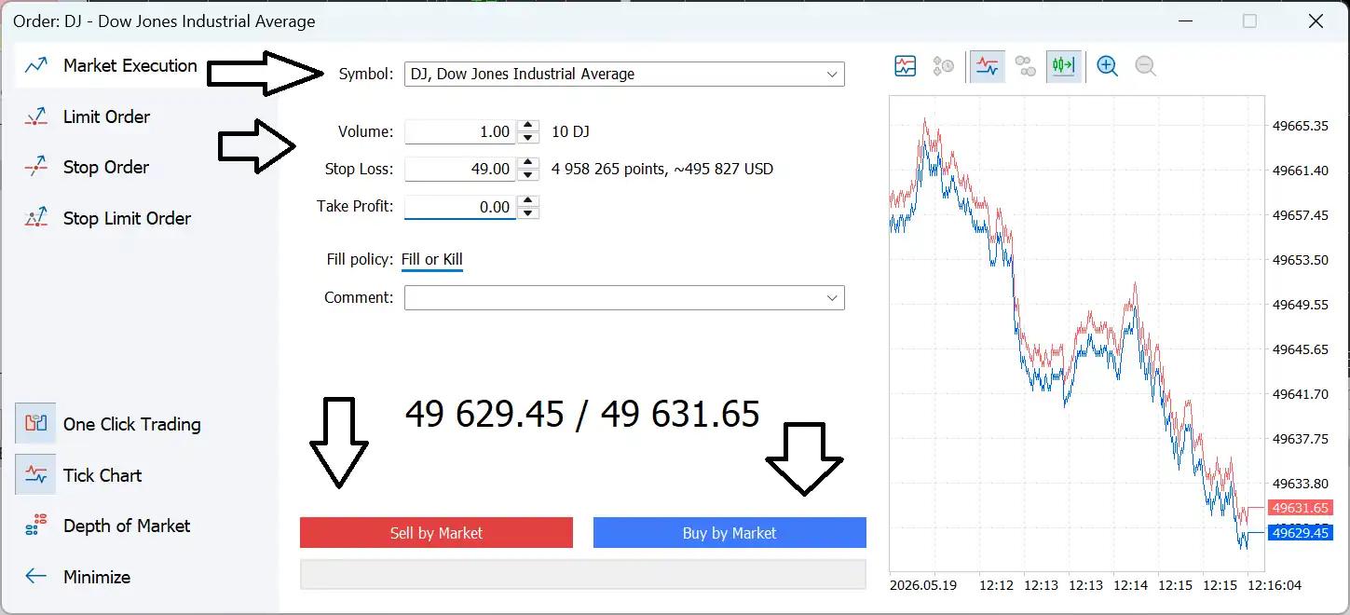Increase Take Profit with up arrow
1350x615 pixels.
[x=528, y=200]
